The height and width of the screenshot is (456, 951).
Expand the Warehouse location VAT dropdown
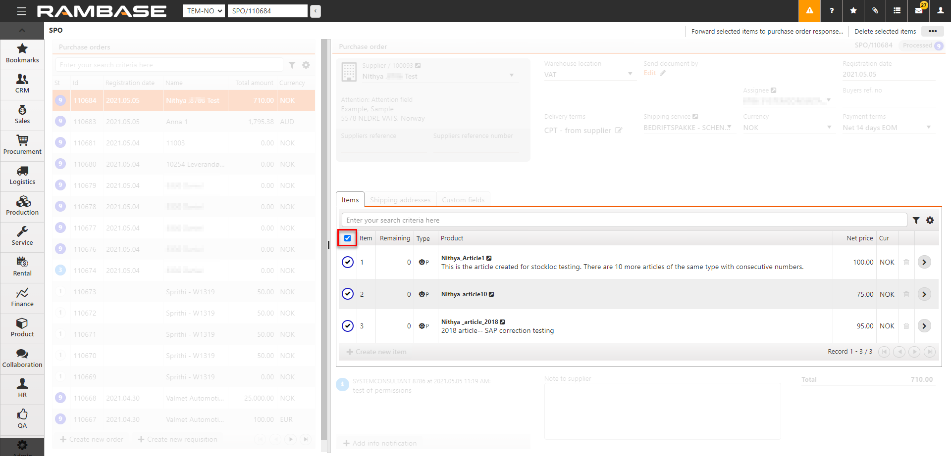tap(630, 74)
